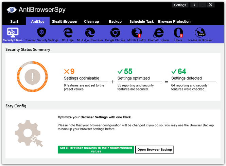Select the MS Edge Chromium icon
The image size is (226, 166).
click(90, 33)
